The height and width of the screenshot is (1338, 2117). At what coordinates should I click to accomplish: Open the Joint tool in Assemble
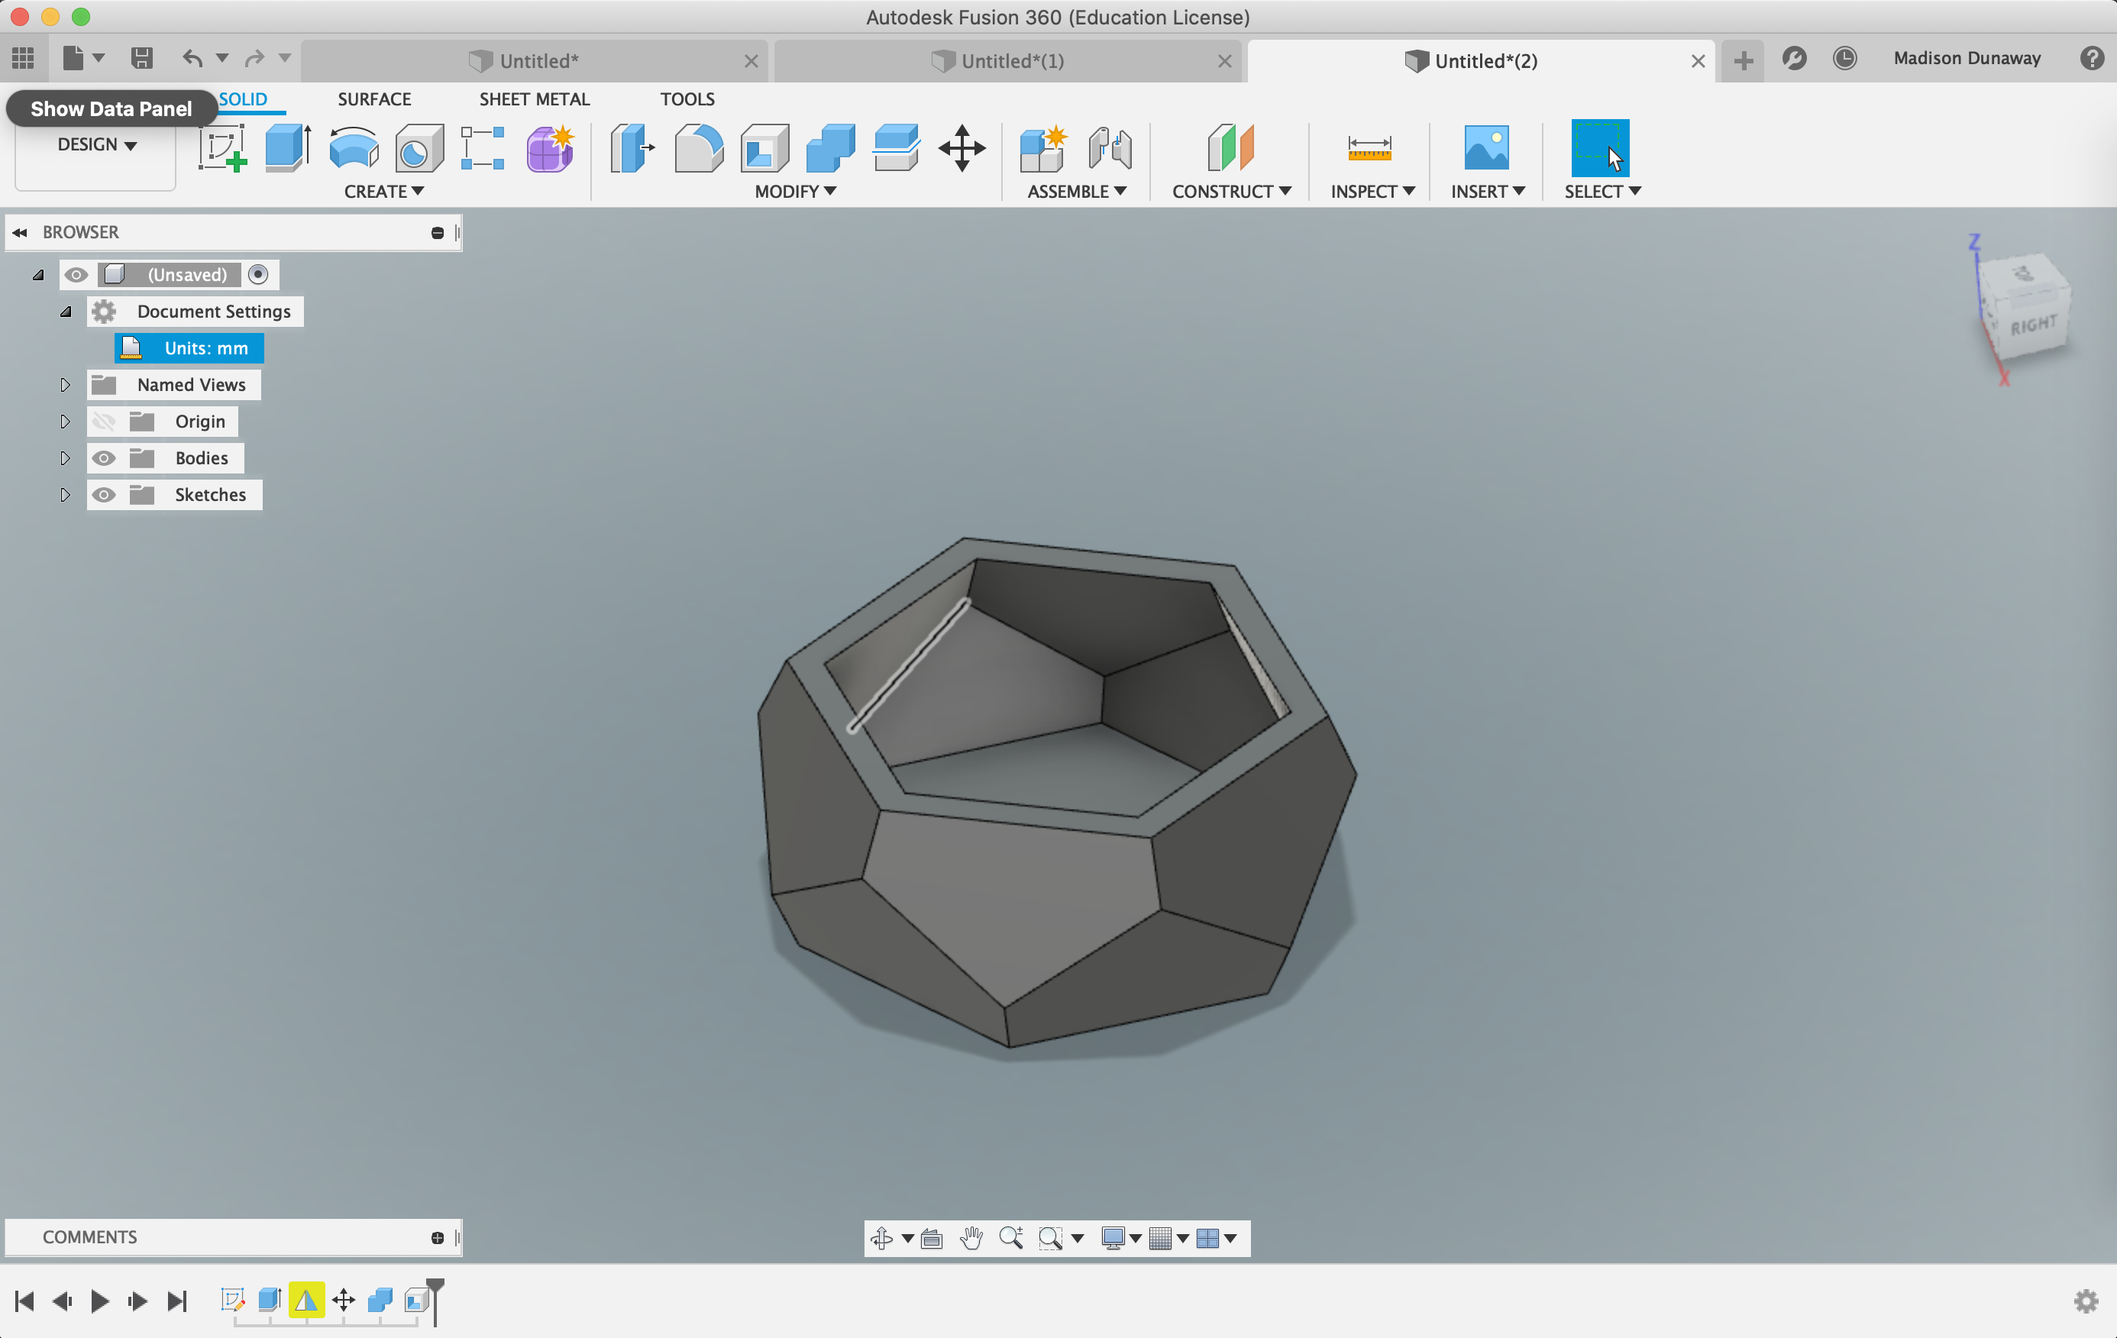coord(1110,147)
